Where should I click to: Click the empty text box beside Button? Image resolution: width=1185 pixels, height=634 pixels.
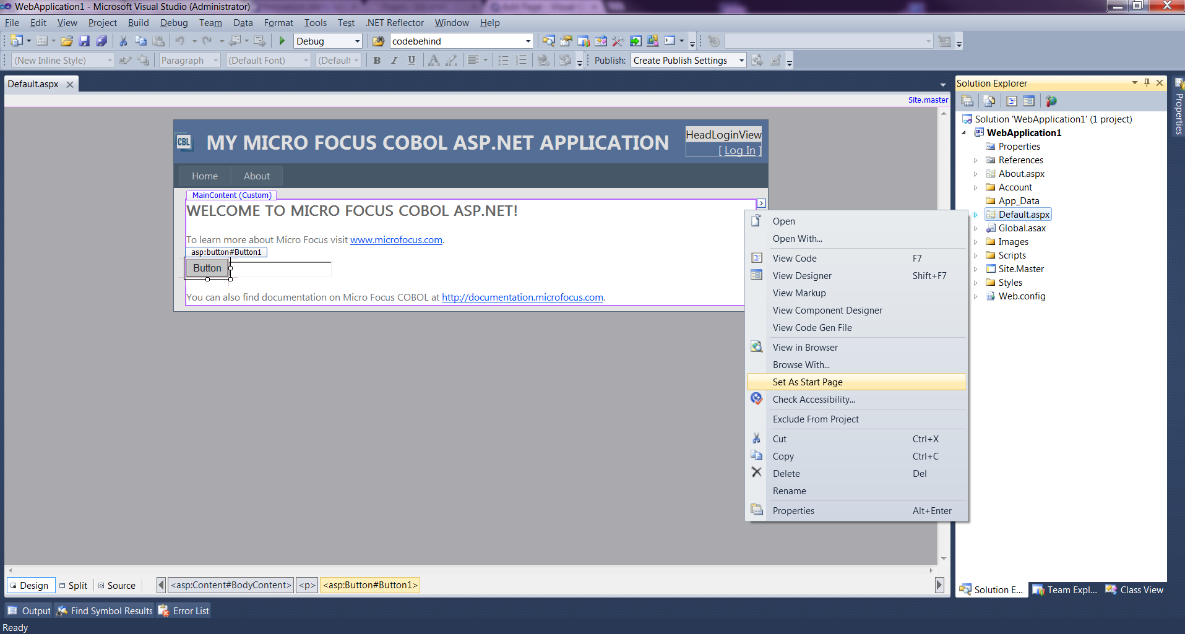click(282, 269)
